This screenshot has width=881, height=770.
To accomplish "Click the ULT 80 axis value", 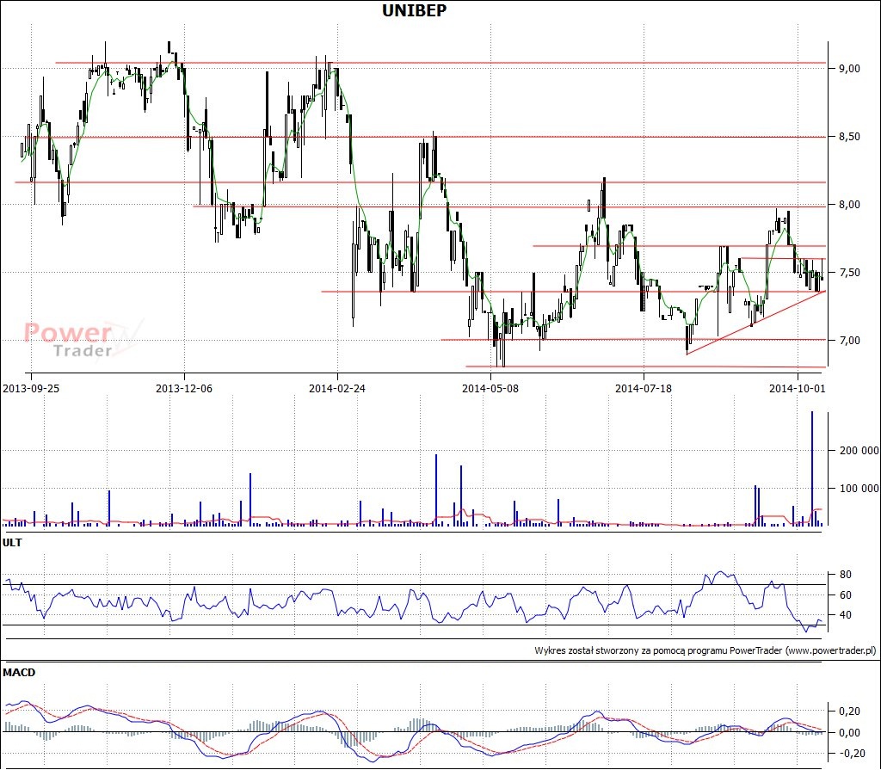I will coord(845,575).
